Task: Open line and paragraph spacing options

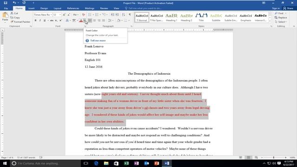Action: click(x=110, y=20)
